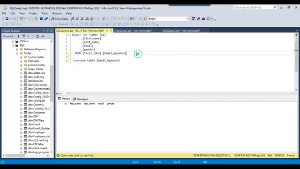The height and width of the screenshot is (169, 300).
Task: Select dbo.ETLTable in tree
Action: pos(36,144)
